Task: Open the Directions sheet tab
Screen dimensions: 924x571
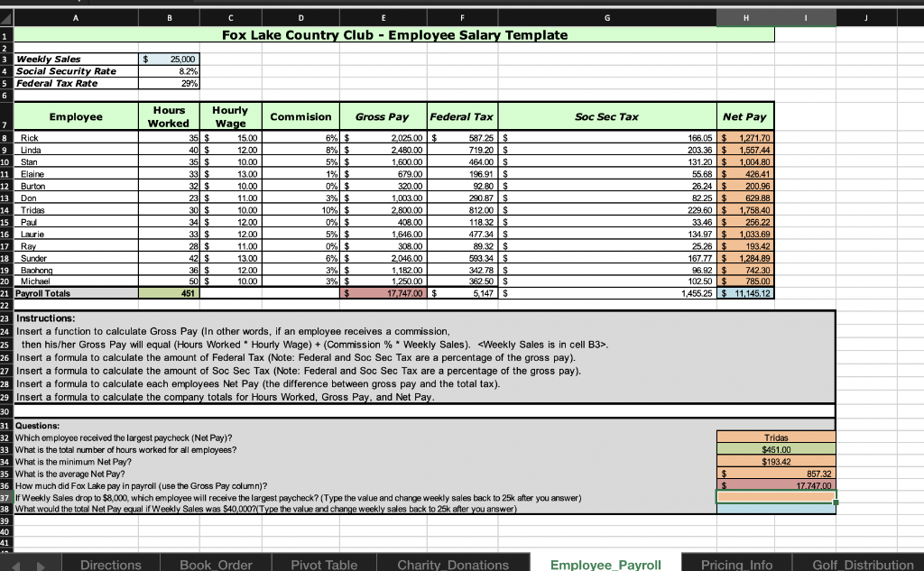Action: point(110,564)
